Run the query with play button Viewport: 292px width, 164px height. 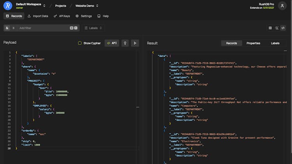(x=135, y=43)
